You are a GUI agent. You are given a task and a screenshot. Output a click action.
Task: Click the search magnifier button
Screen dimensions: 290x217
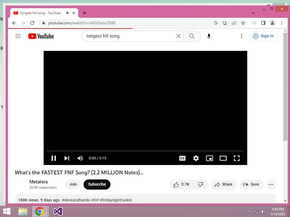pyautogui.click(x=192, y=36)
